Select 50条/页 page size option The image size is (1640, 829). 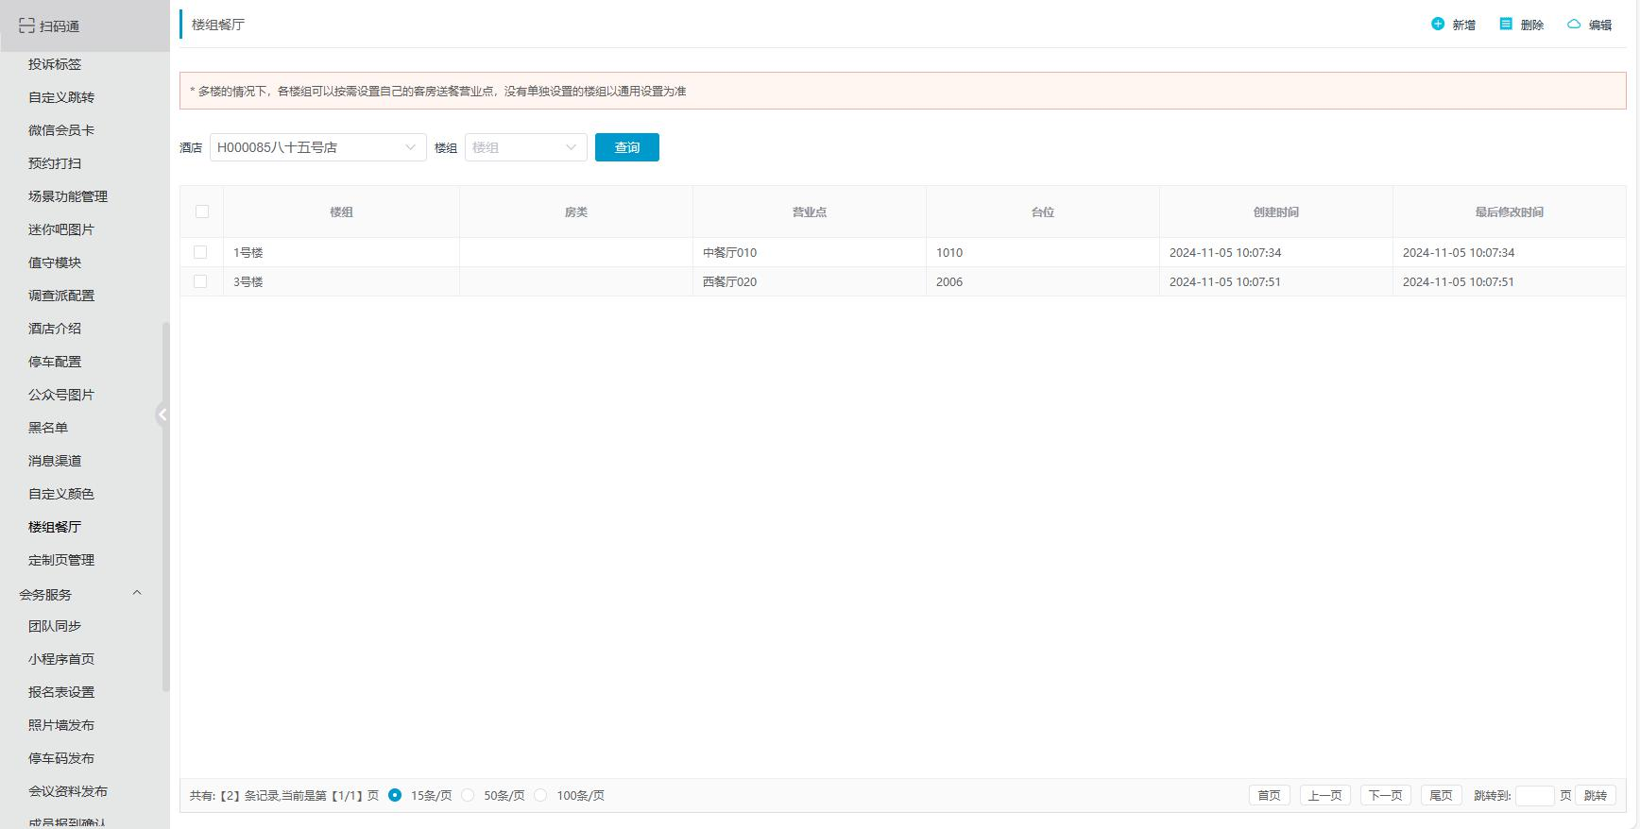(x=469, y=795)
